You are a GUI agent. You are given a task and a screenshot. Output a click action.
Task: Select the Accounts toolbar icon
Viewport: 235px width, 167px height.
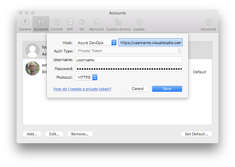(41, 24)
